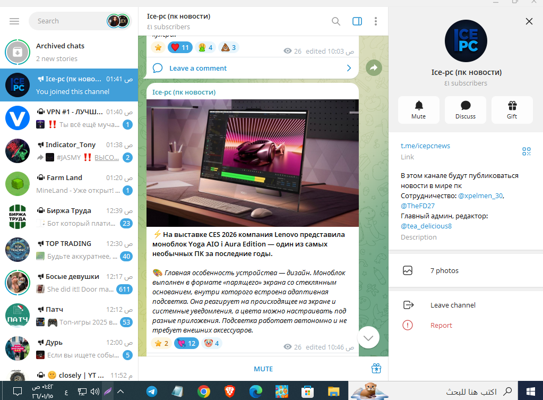The width and height of the screenshot is (543, 400).
Task: Click the taskbar search box
Action: click(x=433, y=392)
